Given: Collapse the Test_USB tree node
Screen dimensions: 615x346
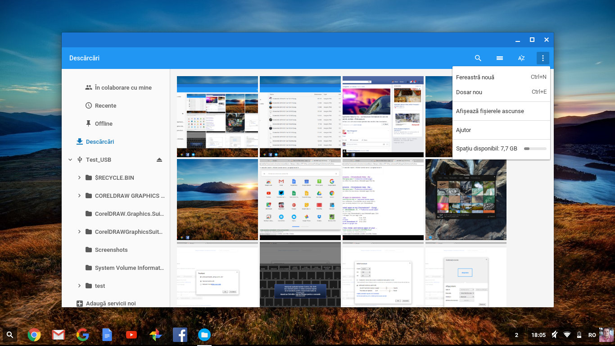Looking at the screenshot, I should pos(70,160).
